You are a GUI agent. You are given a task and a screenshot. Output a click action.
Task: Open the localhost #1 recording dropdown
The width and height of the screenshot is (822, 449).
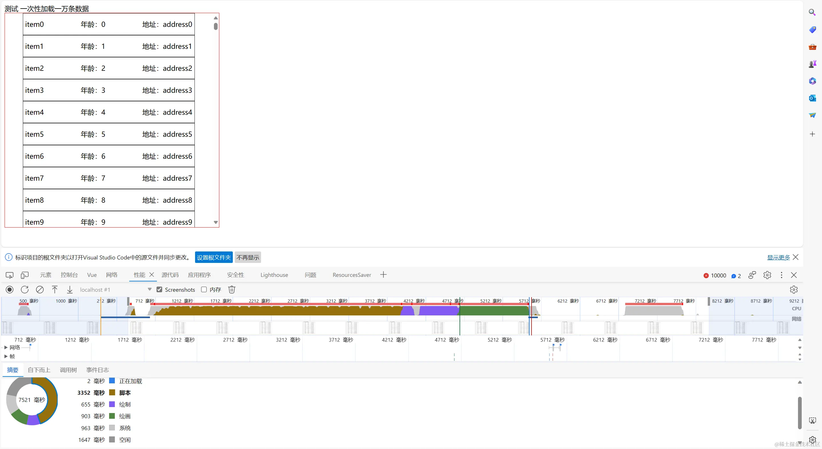click(x=149, y=289)
